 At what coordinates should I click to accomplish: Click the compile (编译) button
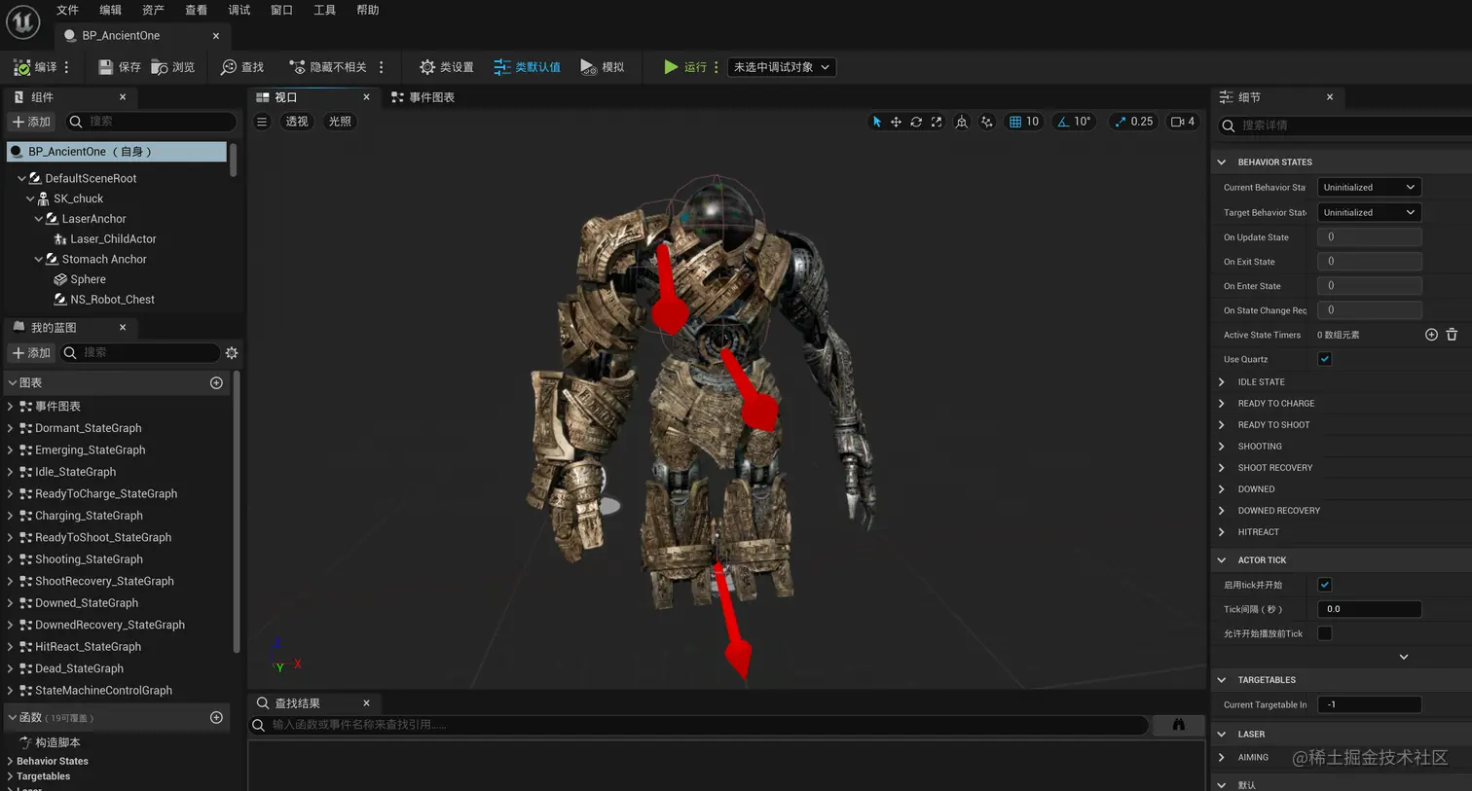pos(35,67)
